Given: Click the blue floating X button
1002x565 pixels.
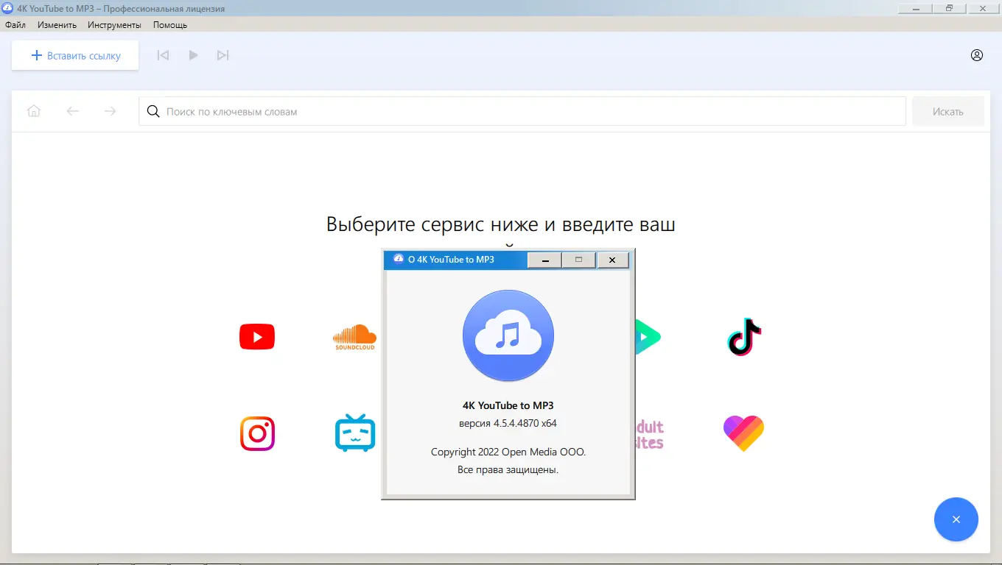Looking at the screenshot, I should coord(956,519).
